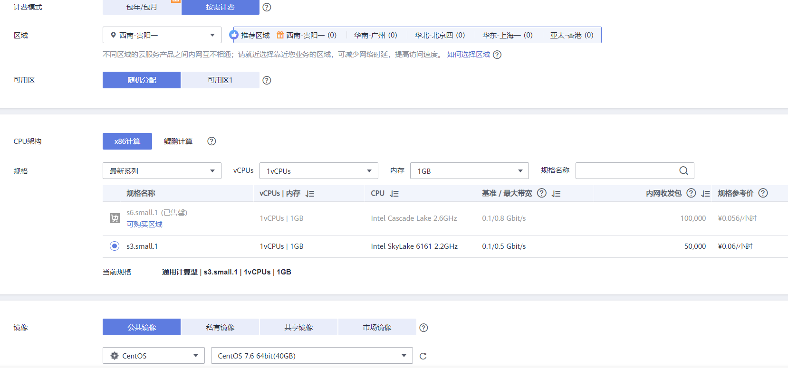Image resolution: width=788 pixels, height=368 pixels.
Task: Click gift icon before 西南-贵阳一 (0)
Action: [280, 35]
